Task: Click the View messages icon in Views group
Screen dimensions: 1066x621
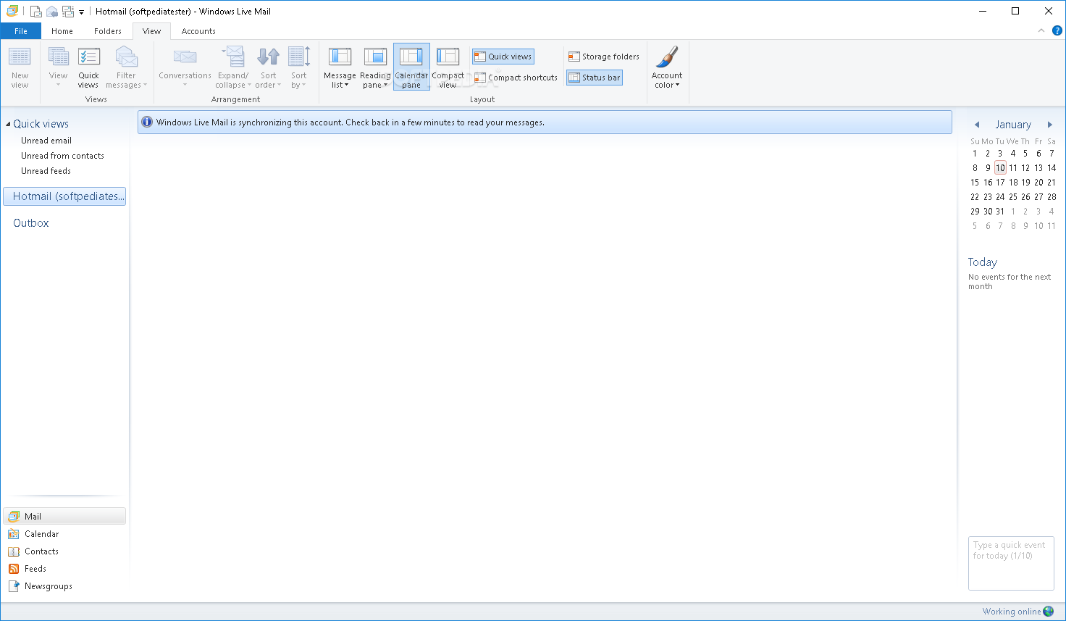Action: pyautogui.click(x=58, y=57)
